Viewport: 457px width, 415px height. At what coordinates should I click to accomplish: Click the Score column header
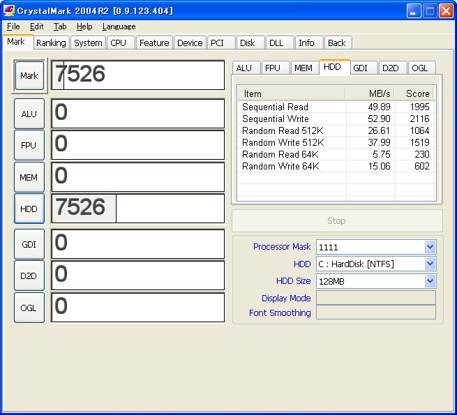414,93
